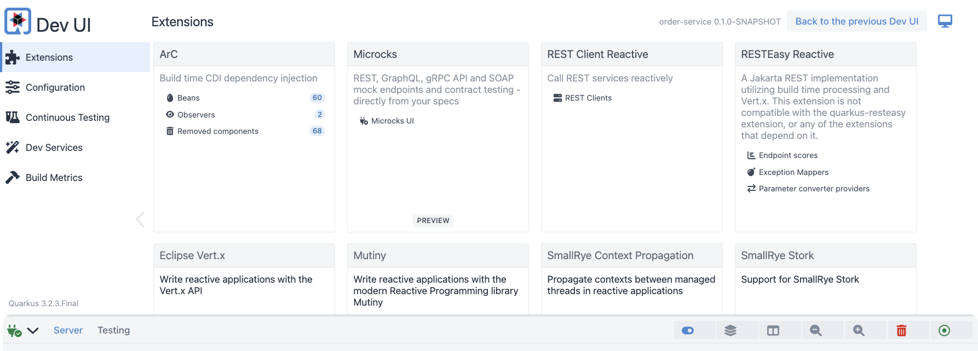This screenshot has width=978, height=351.
Task: Click the Exception Mappers bomb icon
Action: click(751, 172)
